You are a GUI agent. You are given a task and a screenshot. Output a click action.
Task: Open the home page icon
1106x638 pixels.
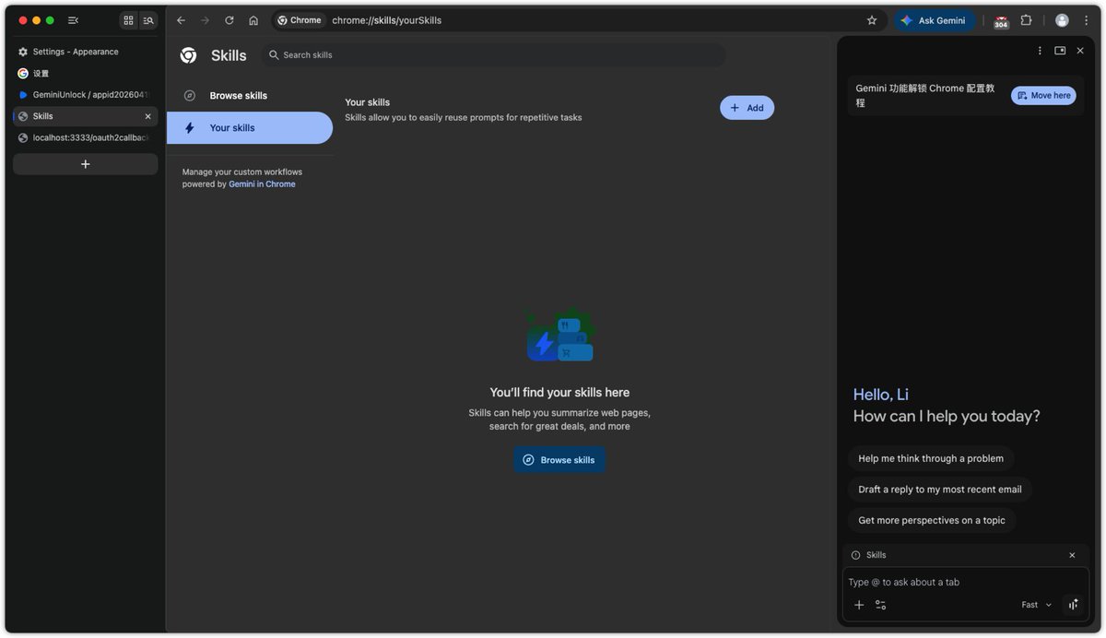(x=253, y=20)
